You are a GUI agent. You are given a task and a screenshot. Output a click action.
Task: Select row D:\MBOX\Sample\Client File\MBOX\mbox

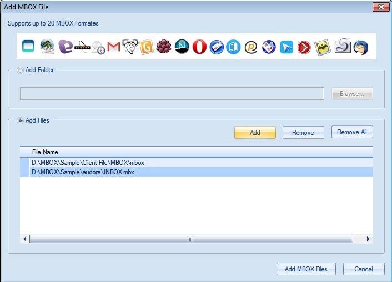click(197, 163)
